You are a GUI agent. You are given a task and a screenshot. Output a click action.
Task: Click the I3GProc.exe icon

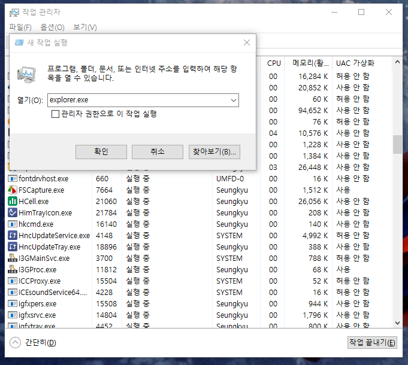(x=12, y=269)
